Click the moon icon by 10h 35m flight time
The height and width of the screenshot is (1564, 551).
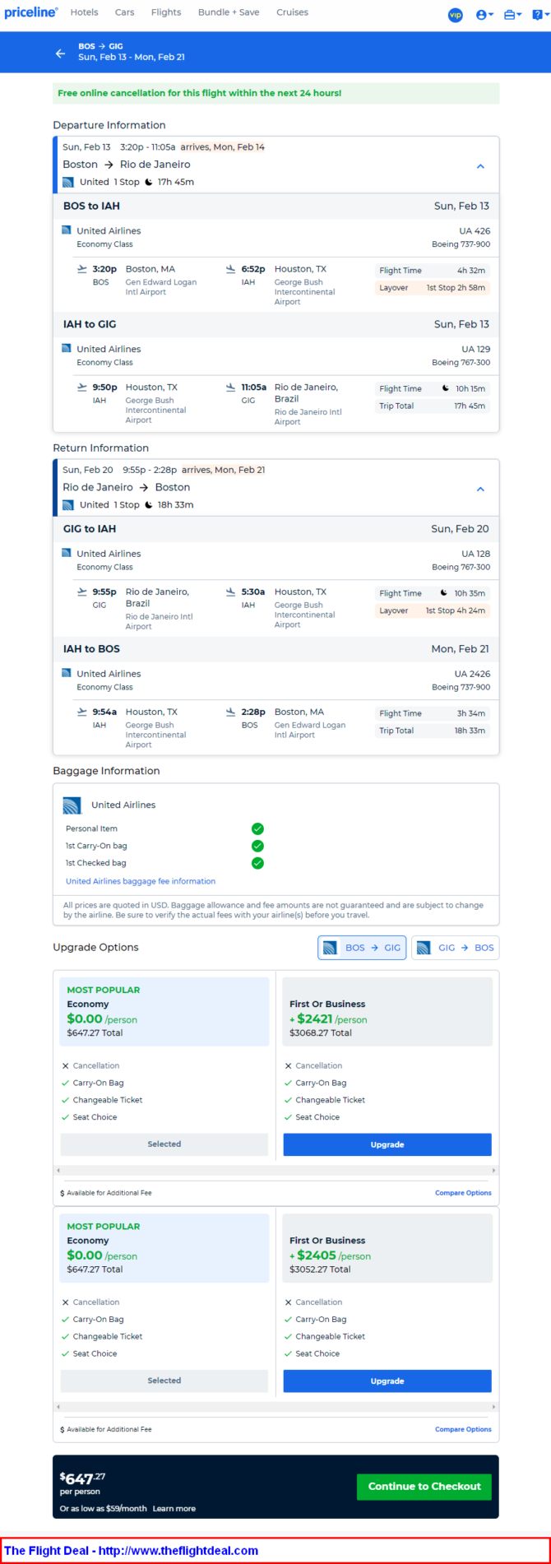click(444, 593)
